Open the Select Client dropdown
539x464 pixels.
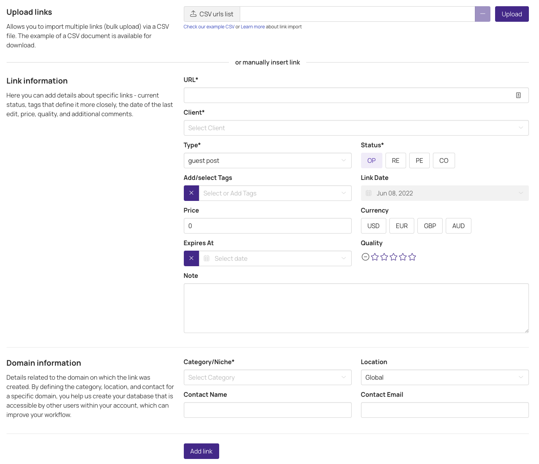(x=356, y=128)
